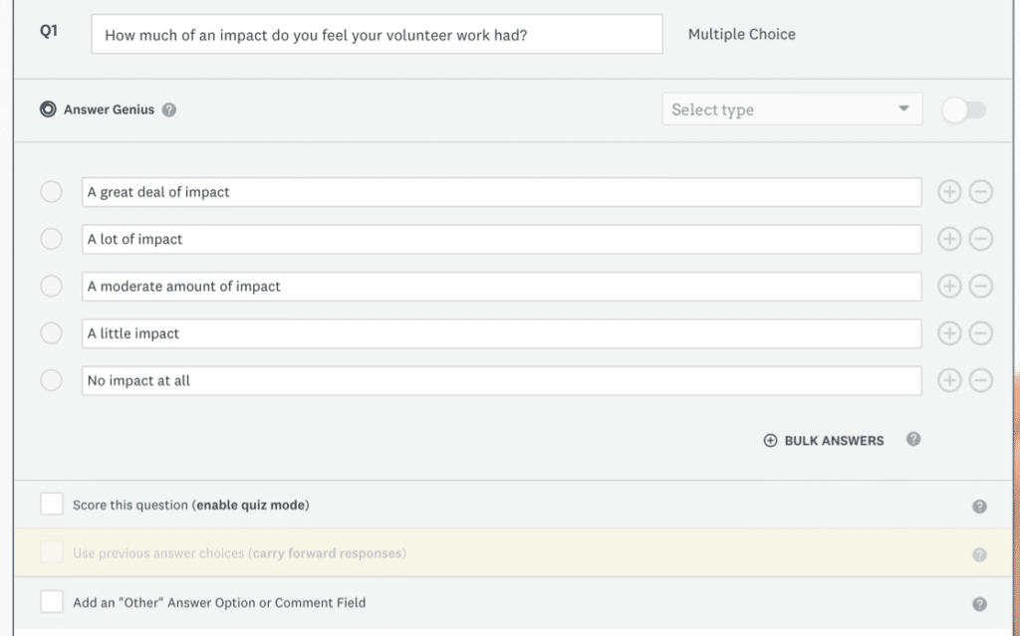Open help for carry forward responses row
Viewport: 1020px width, 636px height.
pyautogui.click(x=979, y=553)
